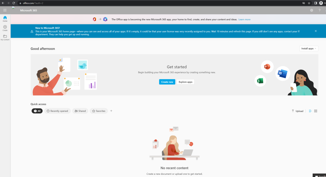Screen dimensions: 326x177
Task: Open My Content folder in sidebar
Action: pos(5,37)
